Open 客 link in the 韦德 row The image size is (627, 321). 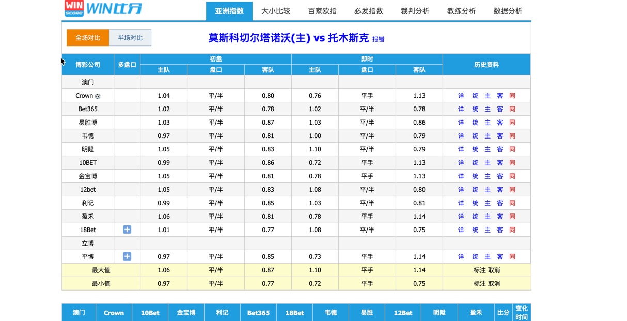point(500,136)
